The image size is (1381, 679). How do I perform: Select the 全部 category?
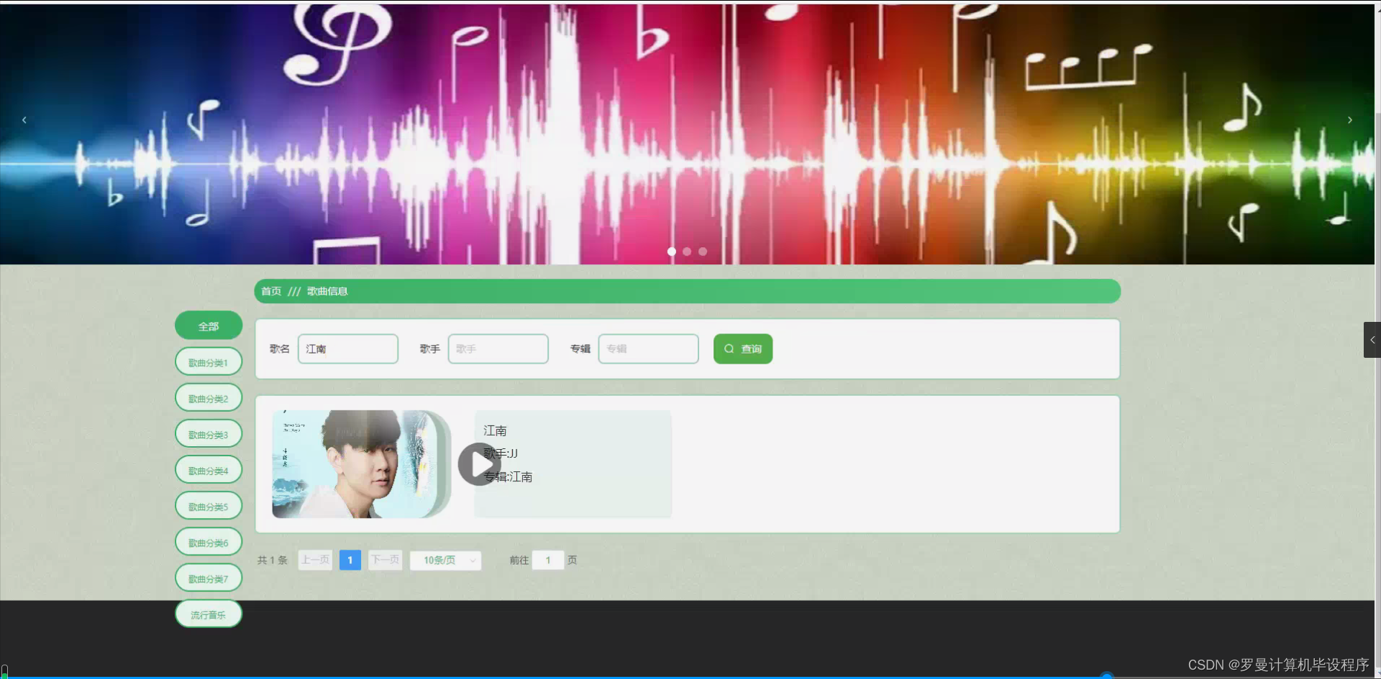point(209,325)
